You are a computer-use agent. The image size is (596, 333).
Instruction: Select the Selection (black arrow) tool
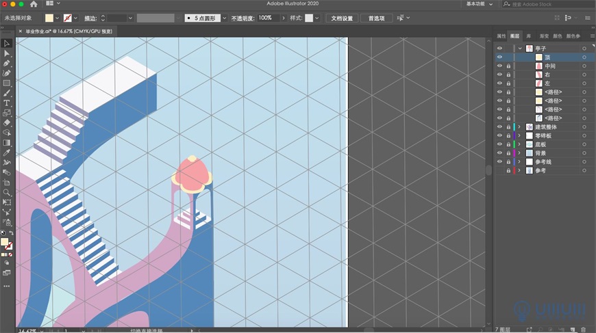point(6,43)
